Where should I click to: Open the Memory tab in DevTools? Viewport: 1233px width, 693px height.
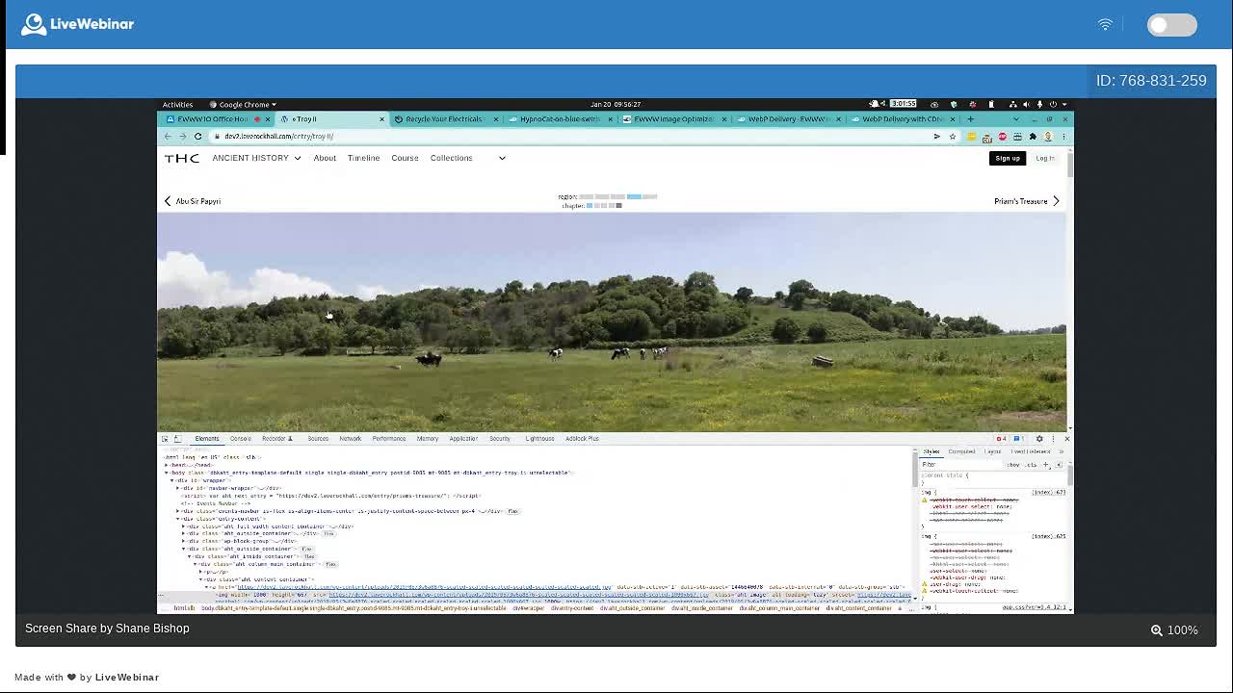(x=428, y=439)
